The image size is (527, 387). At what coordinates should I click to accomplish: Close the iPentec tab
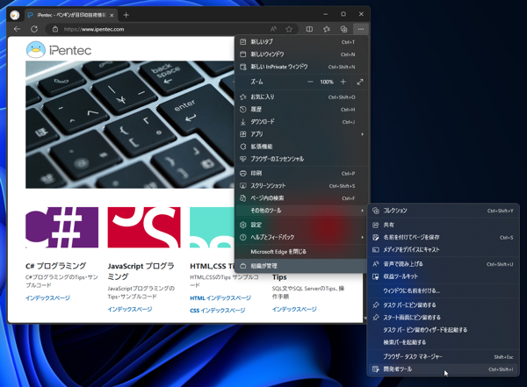pos(112,15)
